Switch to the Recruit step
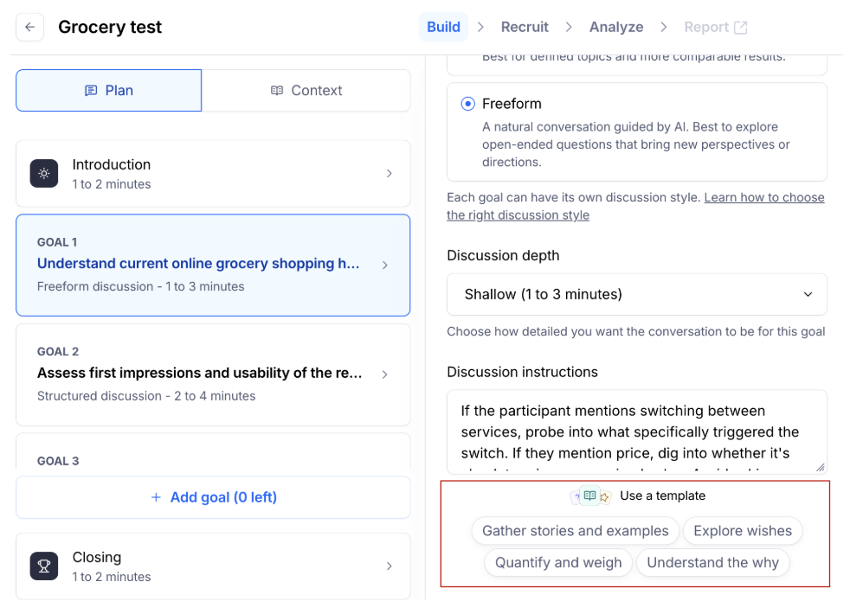This screenshot has width=850, height=614. (x=525, y=27)
